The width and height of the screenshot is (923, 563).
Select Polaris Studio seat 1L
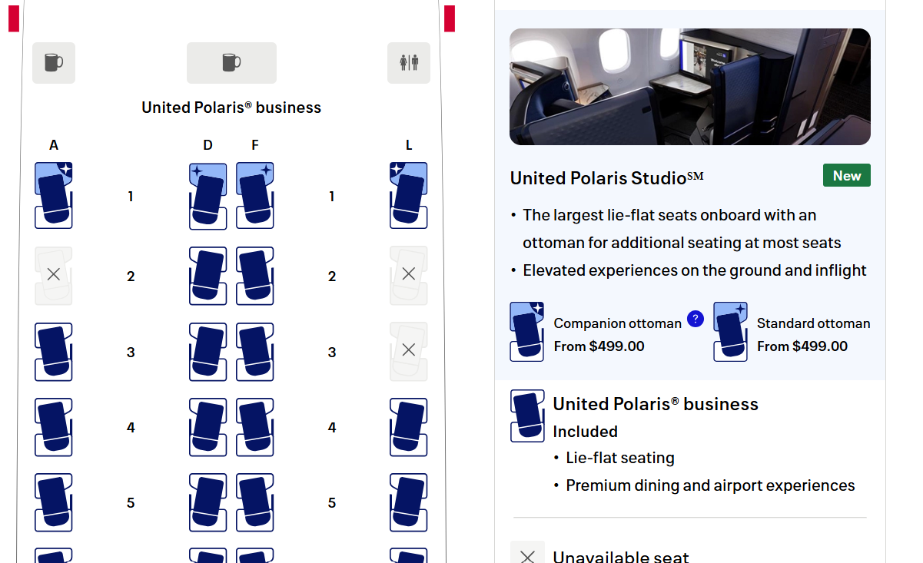pyautogui.click(x=408, y=196)
